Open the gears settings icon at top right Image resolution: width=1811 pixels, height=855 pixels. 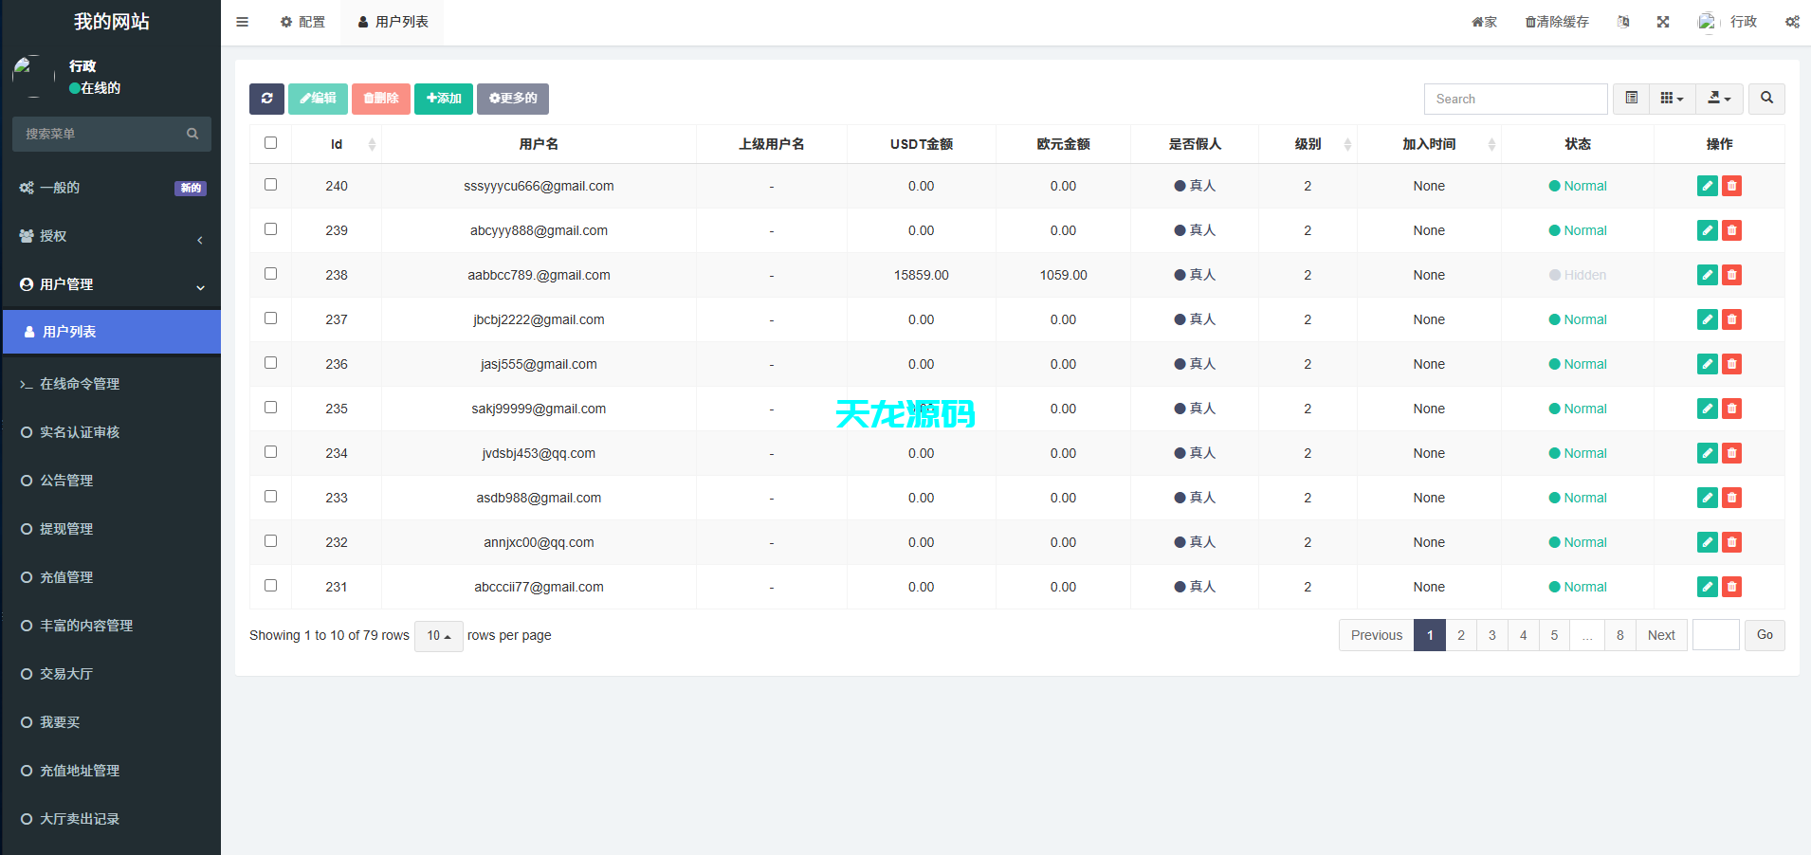(1792, 21)
